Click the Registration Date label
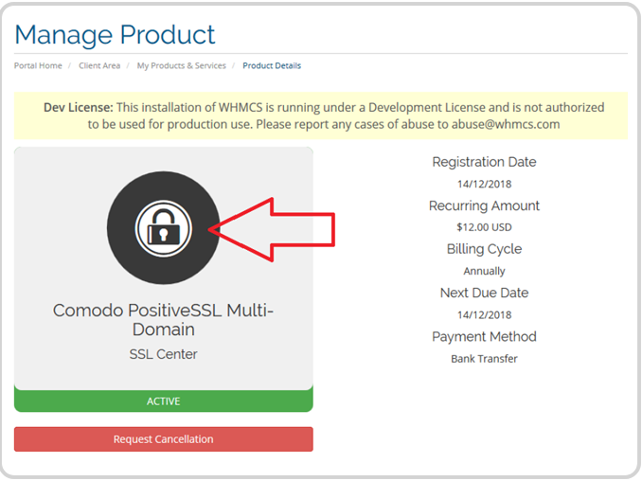The width and height of the screenshot is (642, 481). [484, 162]
